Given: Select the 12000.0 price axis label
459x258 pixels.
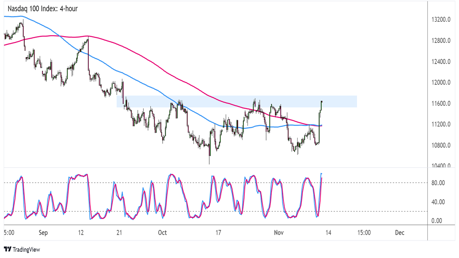Looking at the screenshot, I should (x=441, y=82).
